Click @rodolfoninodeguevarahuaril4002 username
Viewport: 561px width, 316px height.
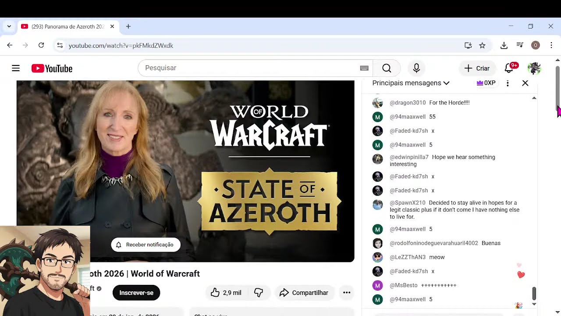pyautogui.click(x=434, y=243)
